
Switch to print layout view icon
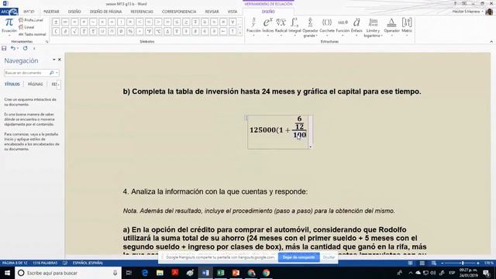[422, 263]
